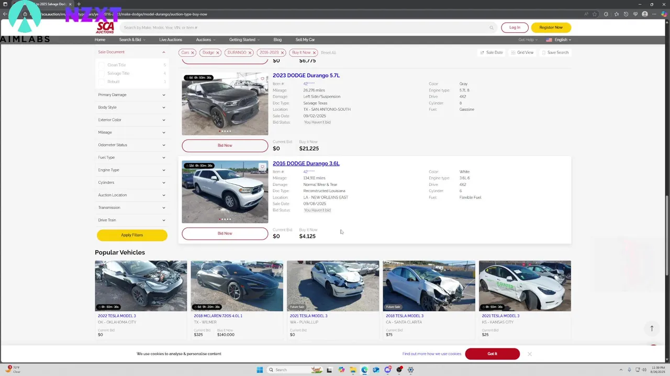The height and width of the screenshot is (376, 670).
Task: Click Apply Filters button
Action: pyautogui.click(x=132, y=235)
